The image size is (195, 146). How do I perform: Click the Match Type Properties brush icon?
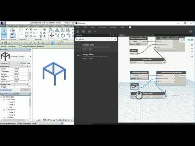click(26, 36)
